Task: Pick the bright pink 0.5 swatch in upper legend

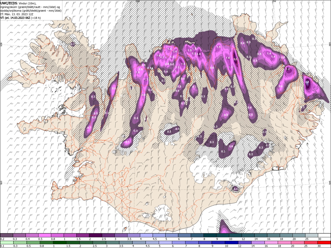Action: [x=44, y=235]
